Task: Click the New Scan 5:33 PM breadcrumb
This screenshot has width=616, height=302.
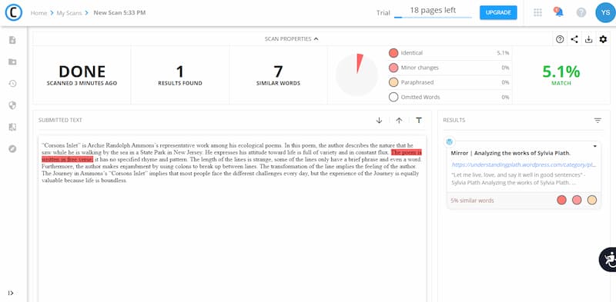Action: [x=119, y=12]
